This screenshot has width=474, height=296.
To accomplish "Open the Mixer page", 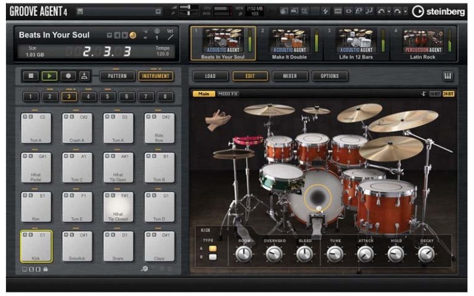I will (x=290, y=76).
